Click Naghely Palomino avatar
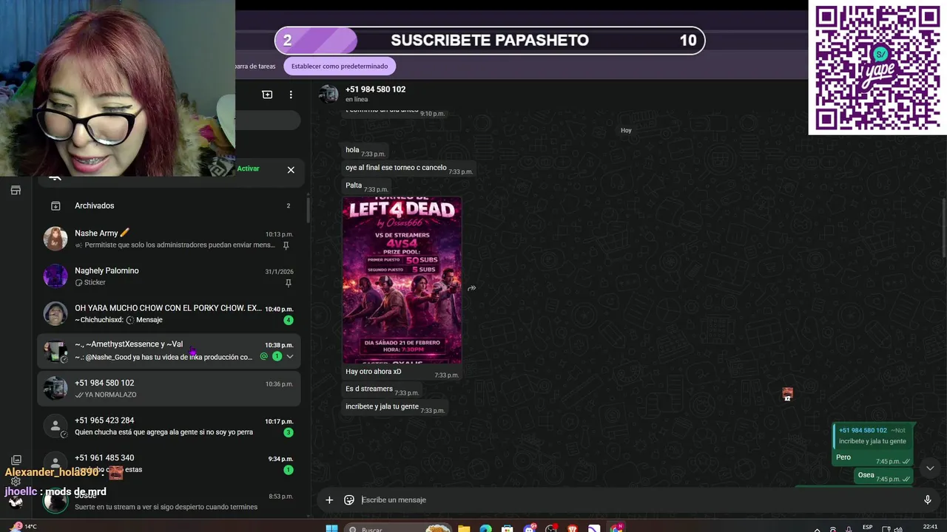Viewport: 947px width, 532px height. [55, 276]
